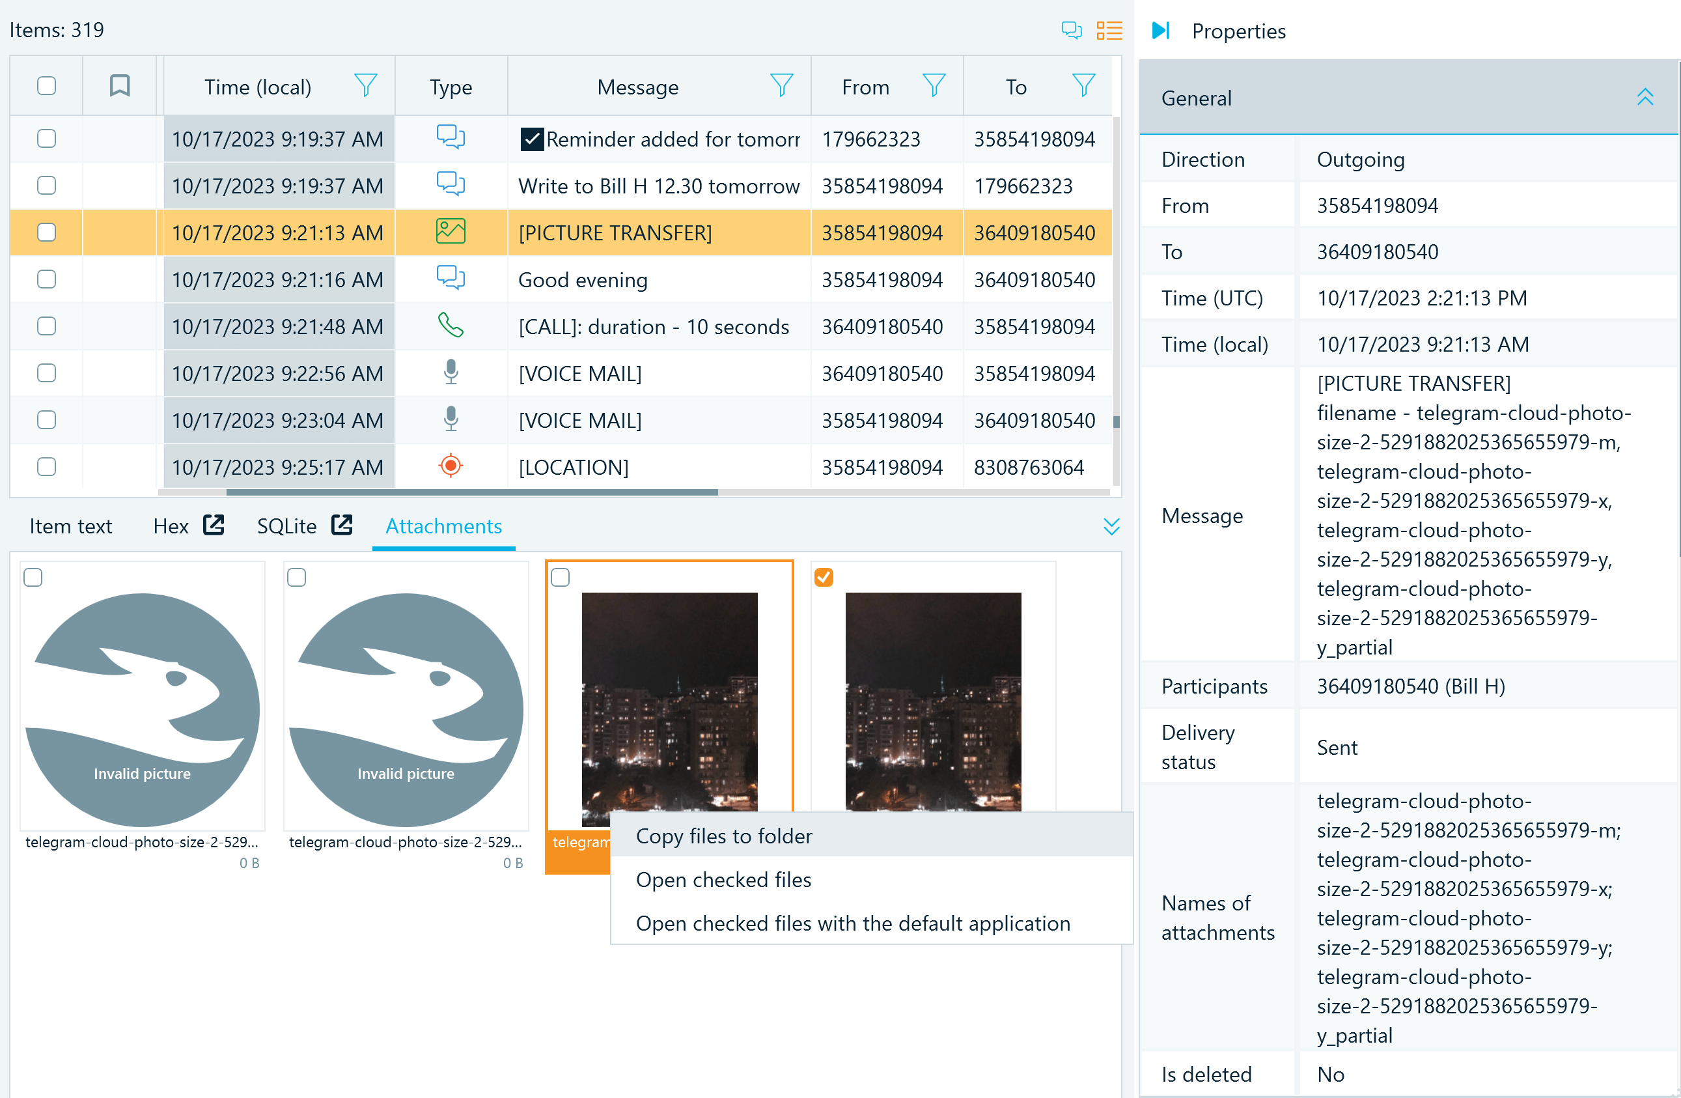Screen dimensions: 1681x1098
Task: Check the Good evening message row checkbox
Action: 47,280
